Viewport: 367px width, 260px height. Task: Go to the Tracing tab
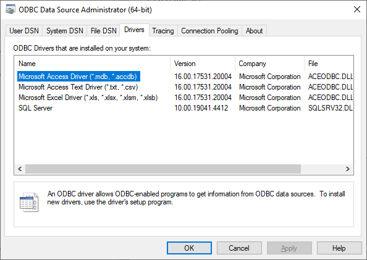coord(163,31)
